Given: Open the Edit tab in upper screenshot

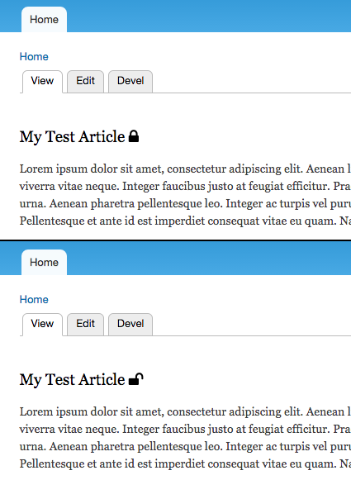Looking at the screenshot, I should tap(85, 81).
